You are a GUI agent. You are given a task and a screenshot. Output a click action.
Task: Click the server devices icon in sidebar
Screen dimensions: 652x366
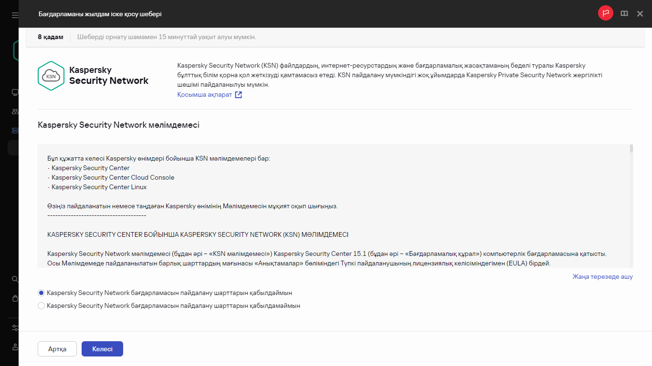click(15, 131)
